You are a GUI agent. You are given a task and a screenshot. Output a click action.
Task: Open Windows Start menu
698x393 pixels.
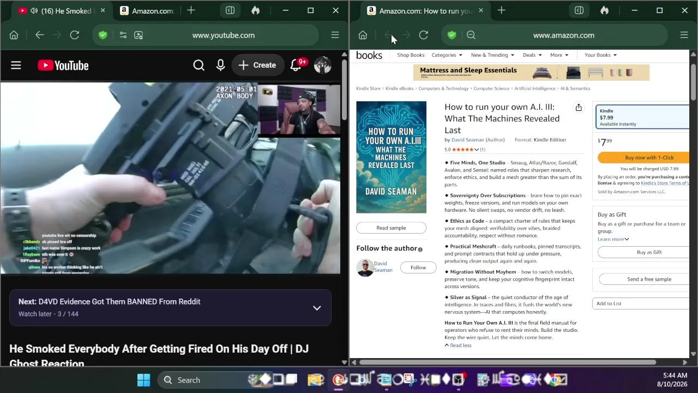tap(143, 380)
